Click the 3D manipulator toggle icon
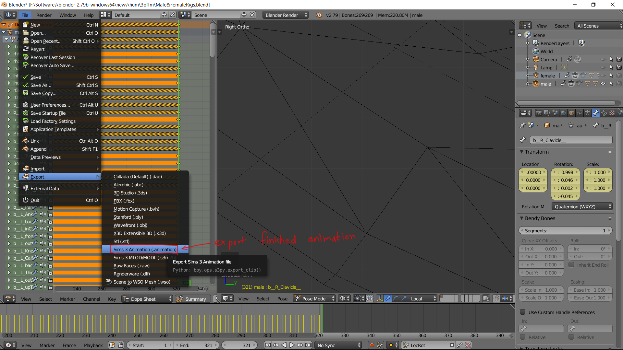The width and height of the screenshot is (623, 350). pos(380,298)
